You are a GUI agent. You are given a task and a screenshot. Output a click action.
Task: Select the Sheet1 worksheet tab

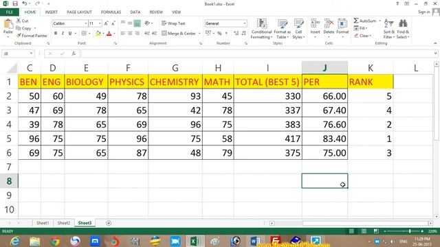tap(43, 223)
